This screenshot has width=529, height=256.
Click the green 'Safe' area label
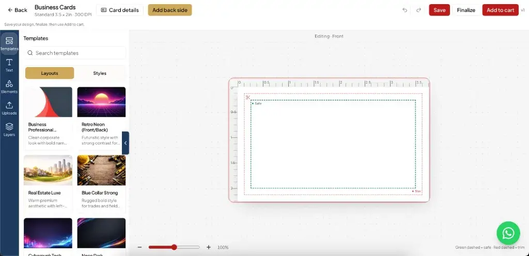tap(257, 103)
